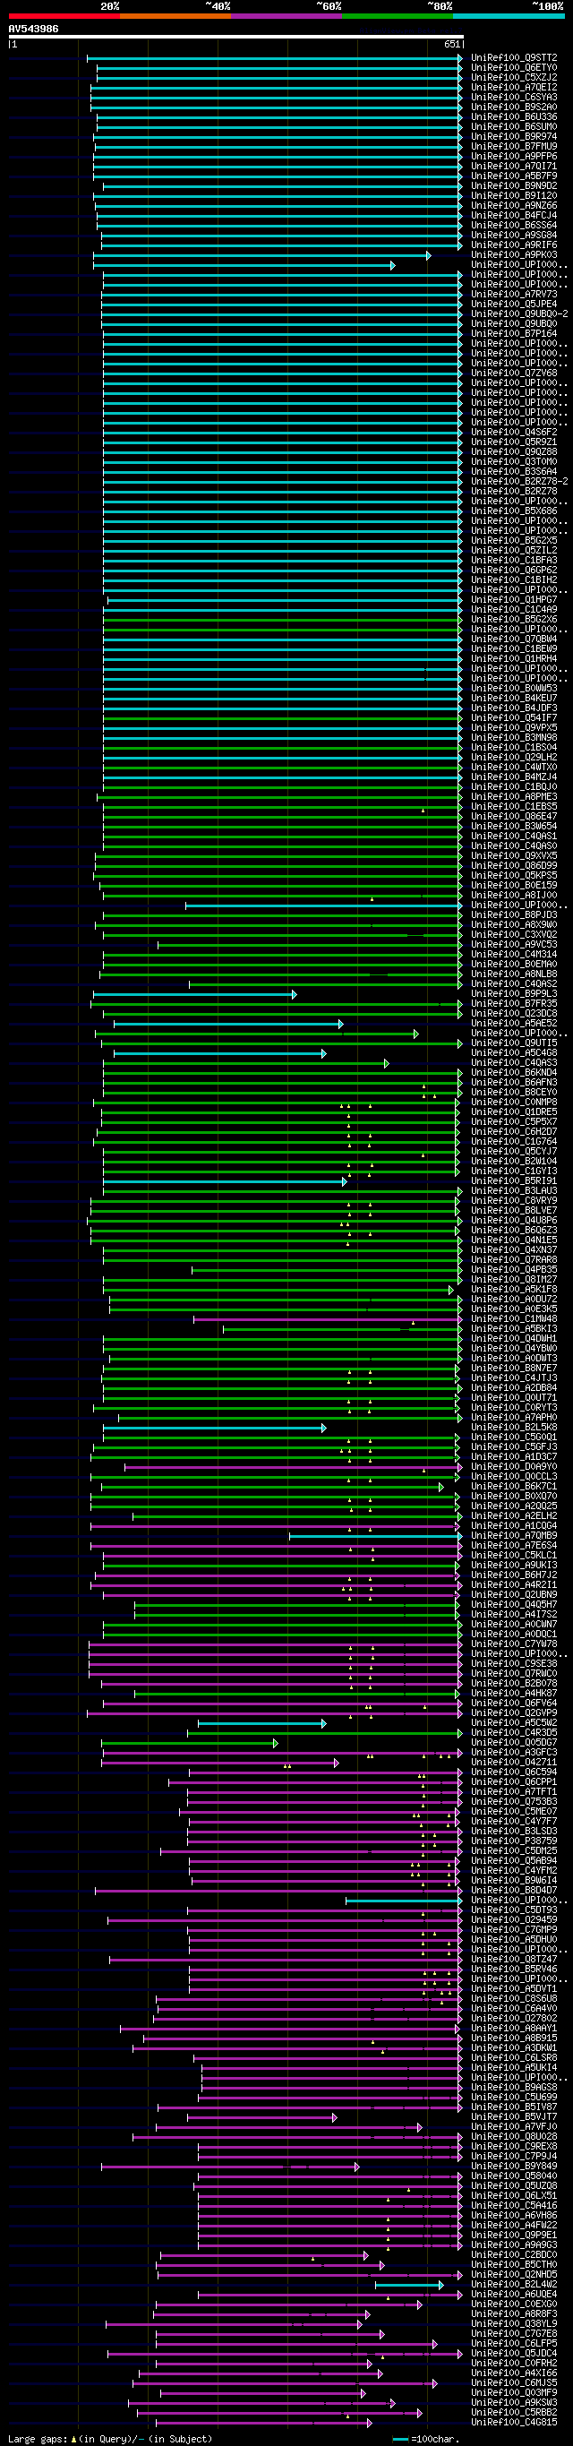Click the purple ~60% identity legend segment
This screenshot has width=573, height=2446.
[x=286, y=16]
